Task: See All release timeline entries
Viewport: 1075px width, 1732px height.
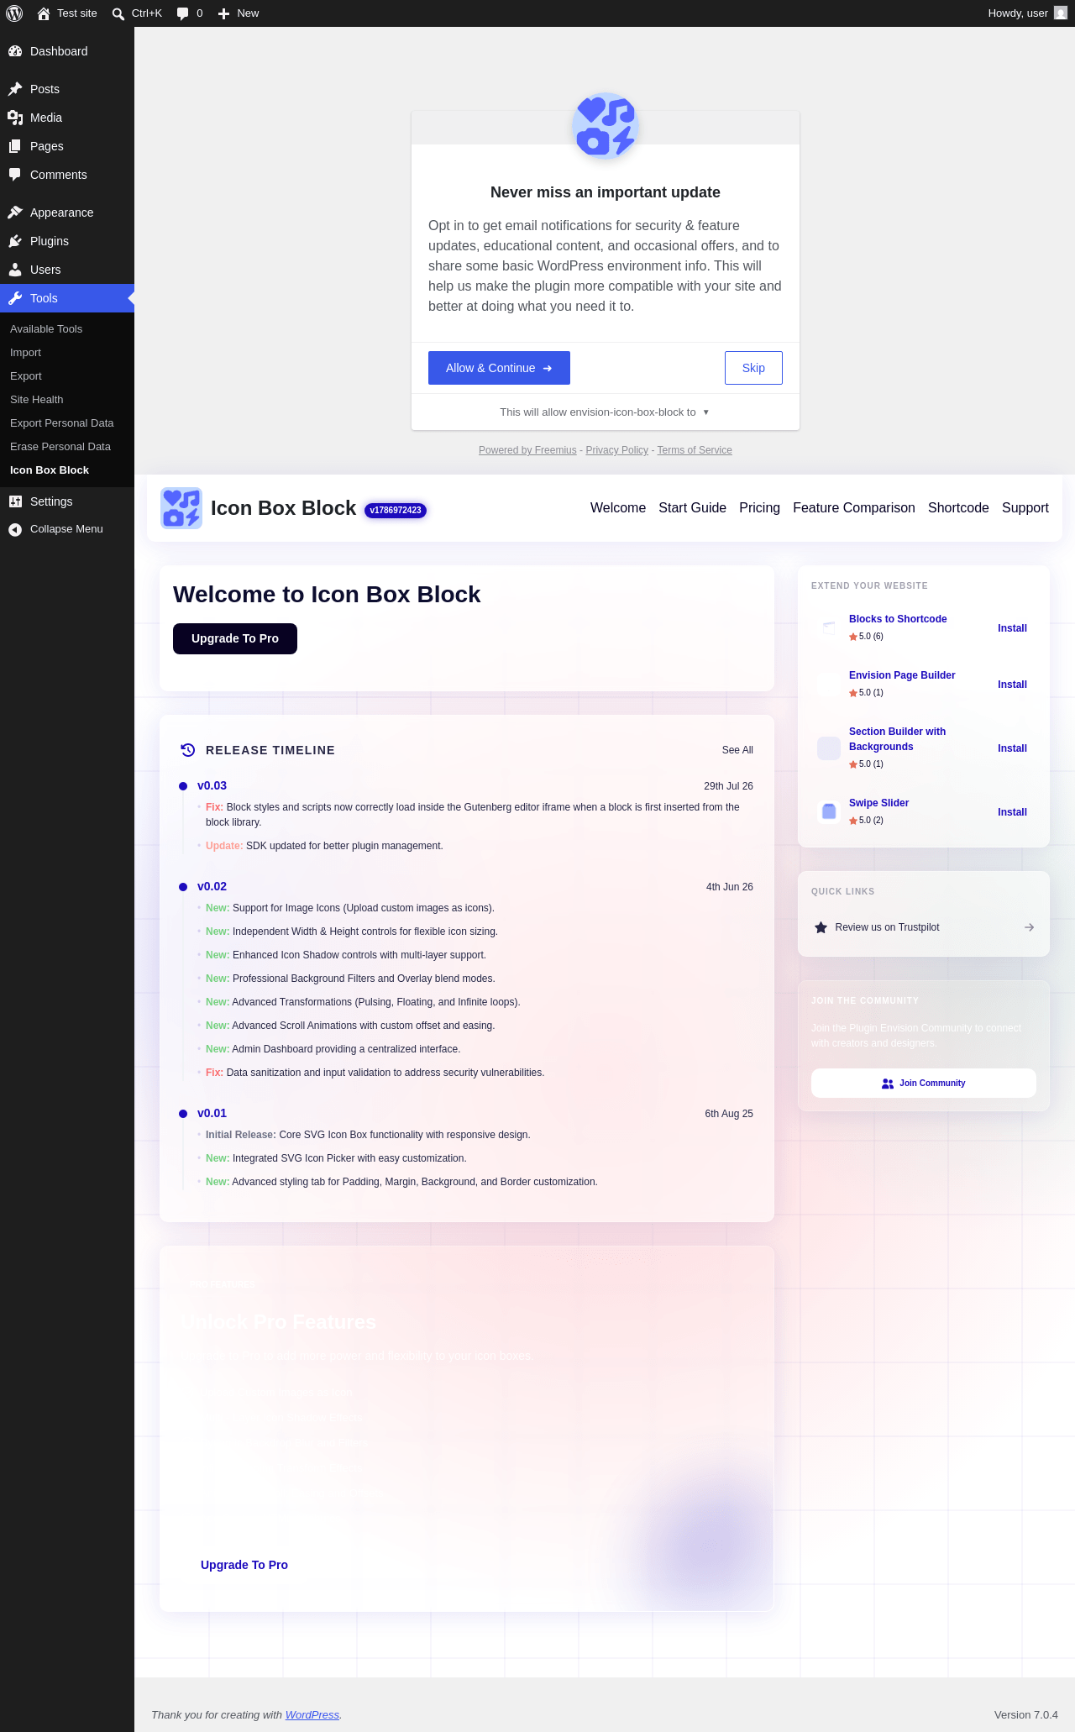Action: tap(737, 750)
